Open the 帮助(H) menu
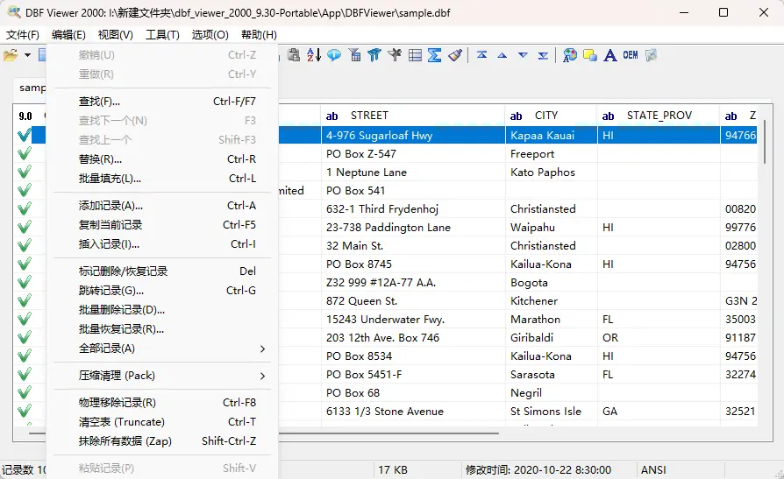Viewport: 784px width, 479px height. [259, 34]
